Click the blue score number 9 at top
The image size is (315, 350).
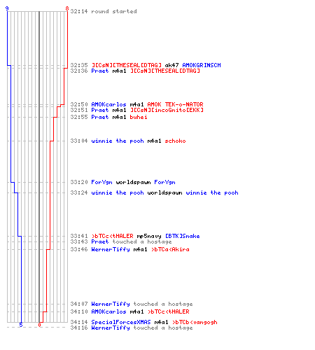(7, 8)
